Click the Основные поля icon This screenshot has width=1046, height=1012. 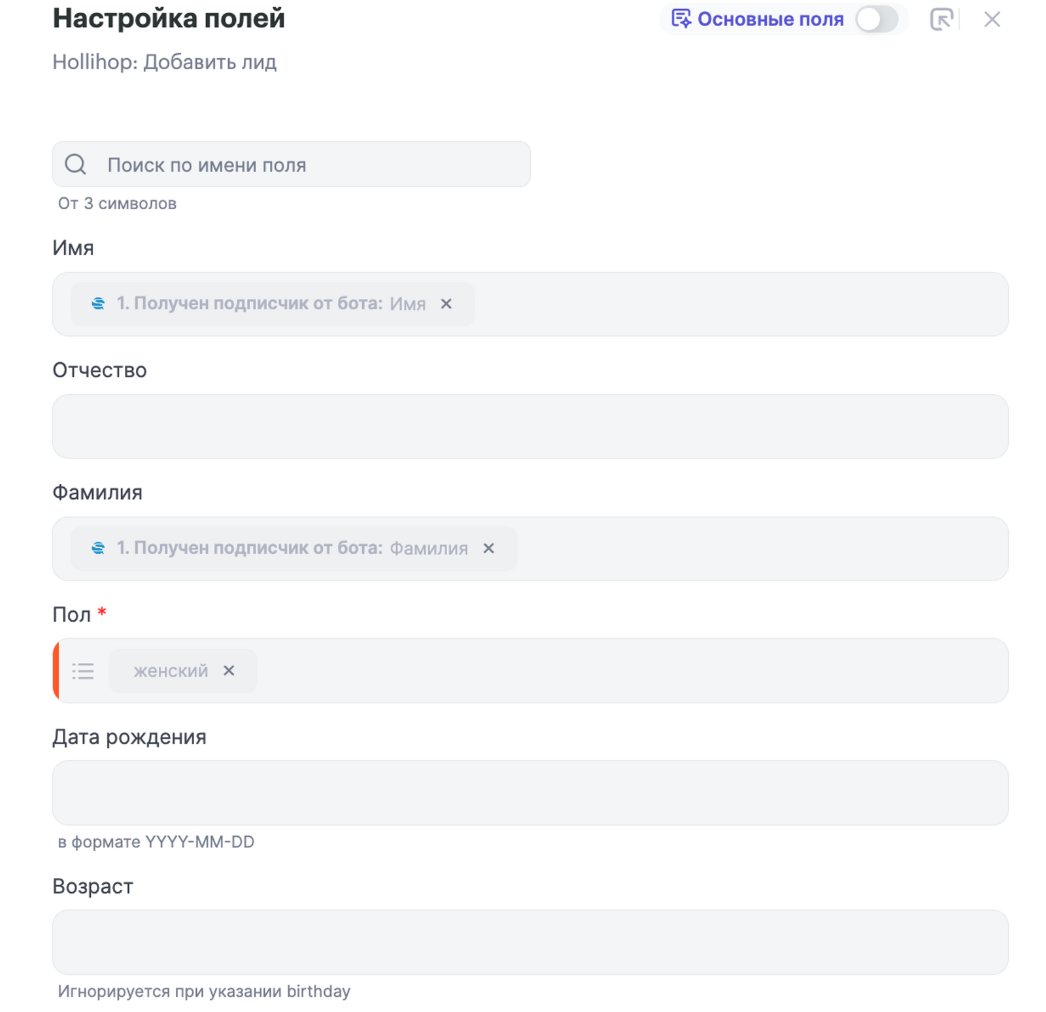click(681, 19)
